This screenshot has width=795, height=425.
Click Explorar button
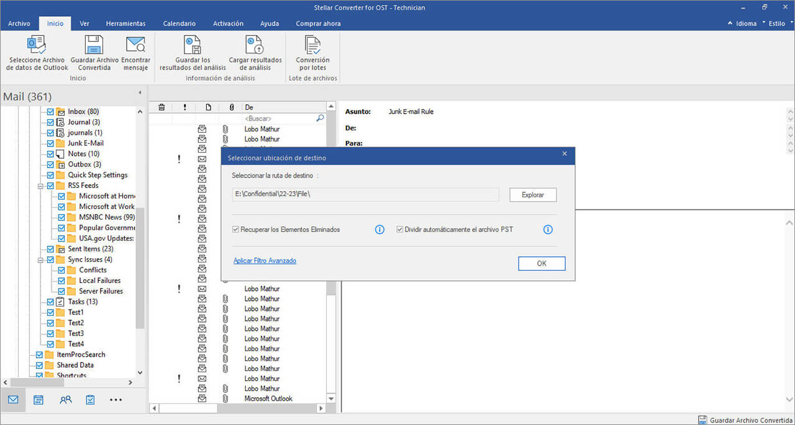[533, 195]
